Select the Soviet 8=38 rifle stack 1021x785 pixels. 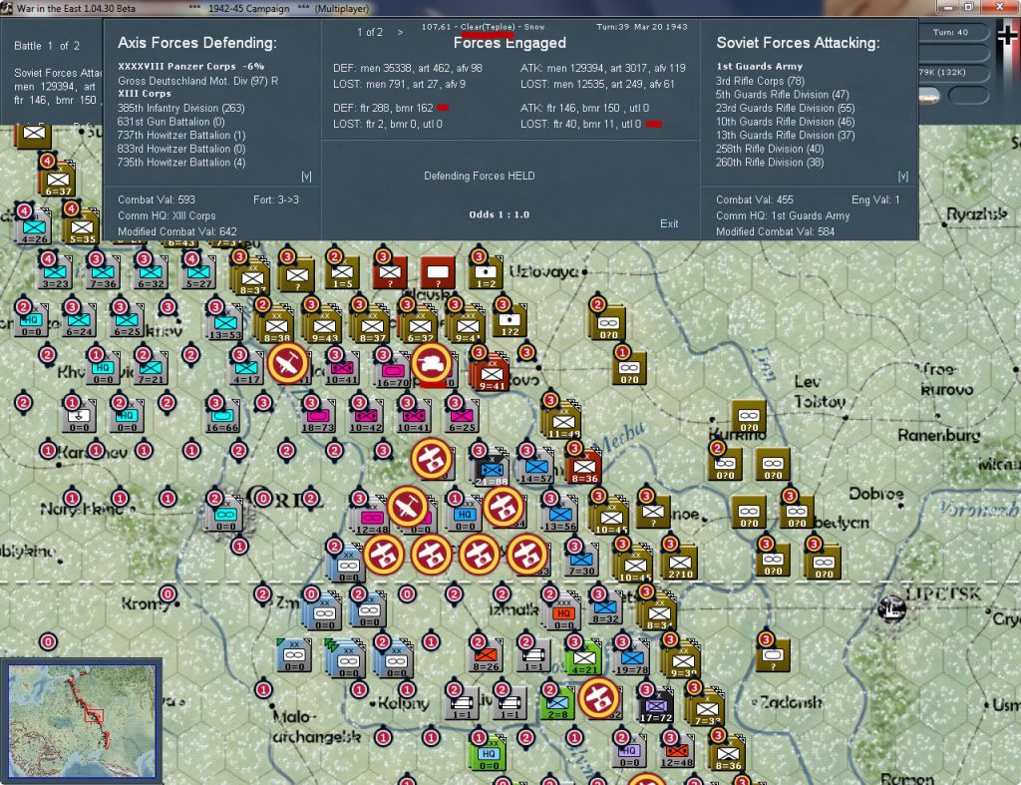276,327
